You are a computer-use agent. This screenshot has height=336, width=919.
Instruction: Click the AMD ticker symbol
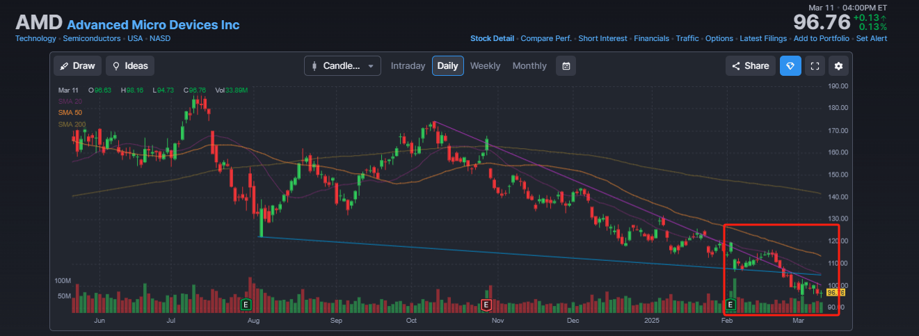(38, 22)
